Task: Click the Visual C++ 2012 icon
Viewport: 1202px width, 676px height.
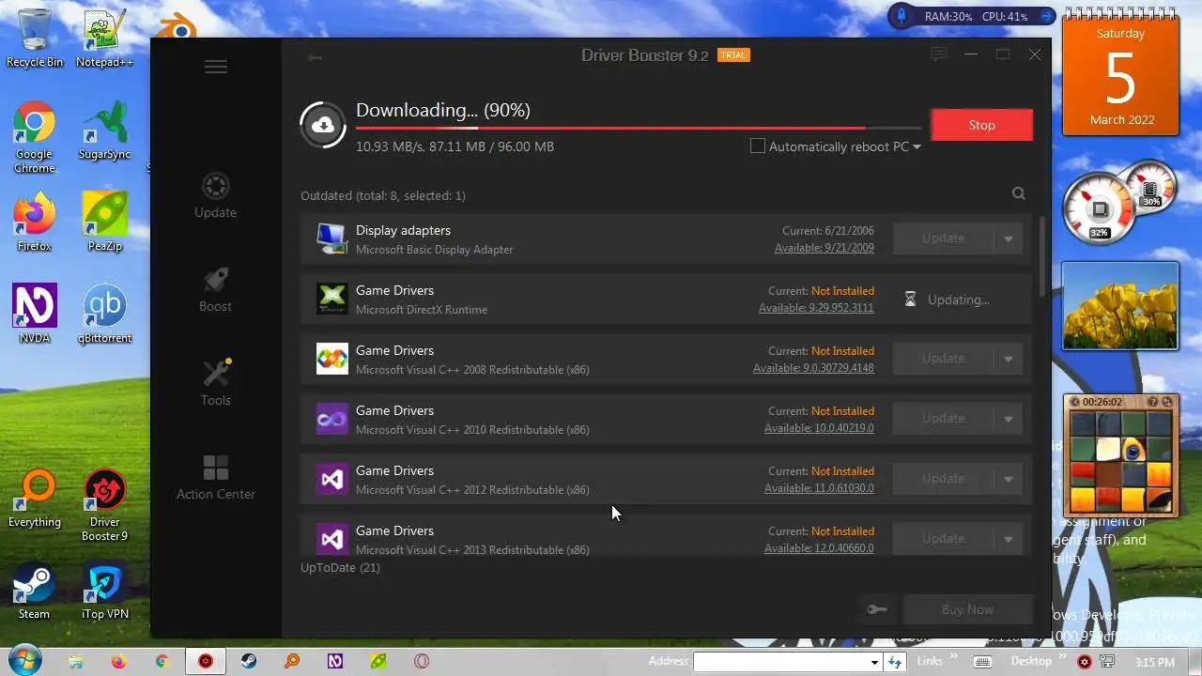Action: pyautogui.click(x=331, y=479)
